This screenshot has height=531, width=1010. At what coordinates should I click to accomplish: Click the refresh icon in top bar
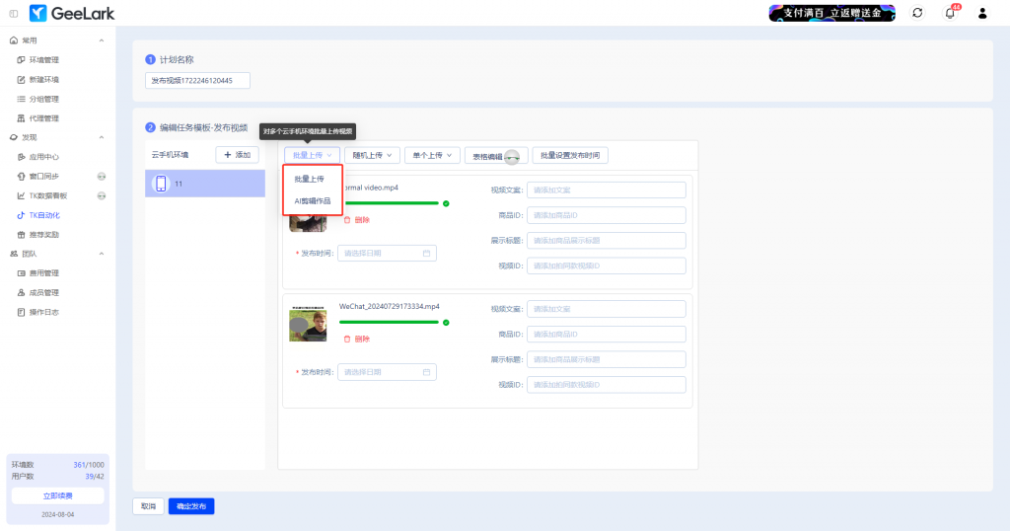pyautogui.click(x=917, y=13)
